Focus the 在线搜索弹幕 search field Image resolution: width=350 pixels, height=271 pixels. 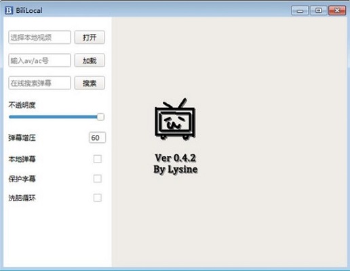click(x=40, y=83)
